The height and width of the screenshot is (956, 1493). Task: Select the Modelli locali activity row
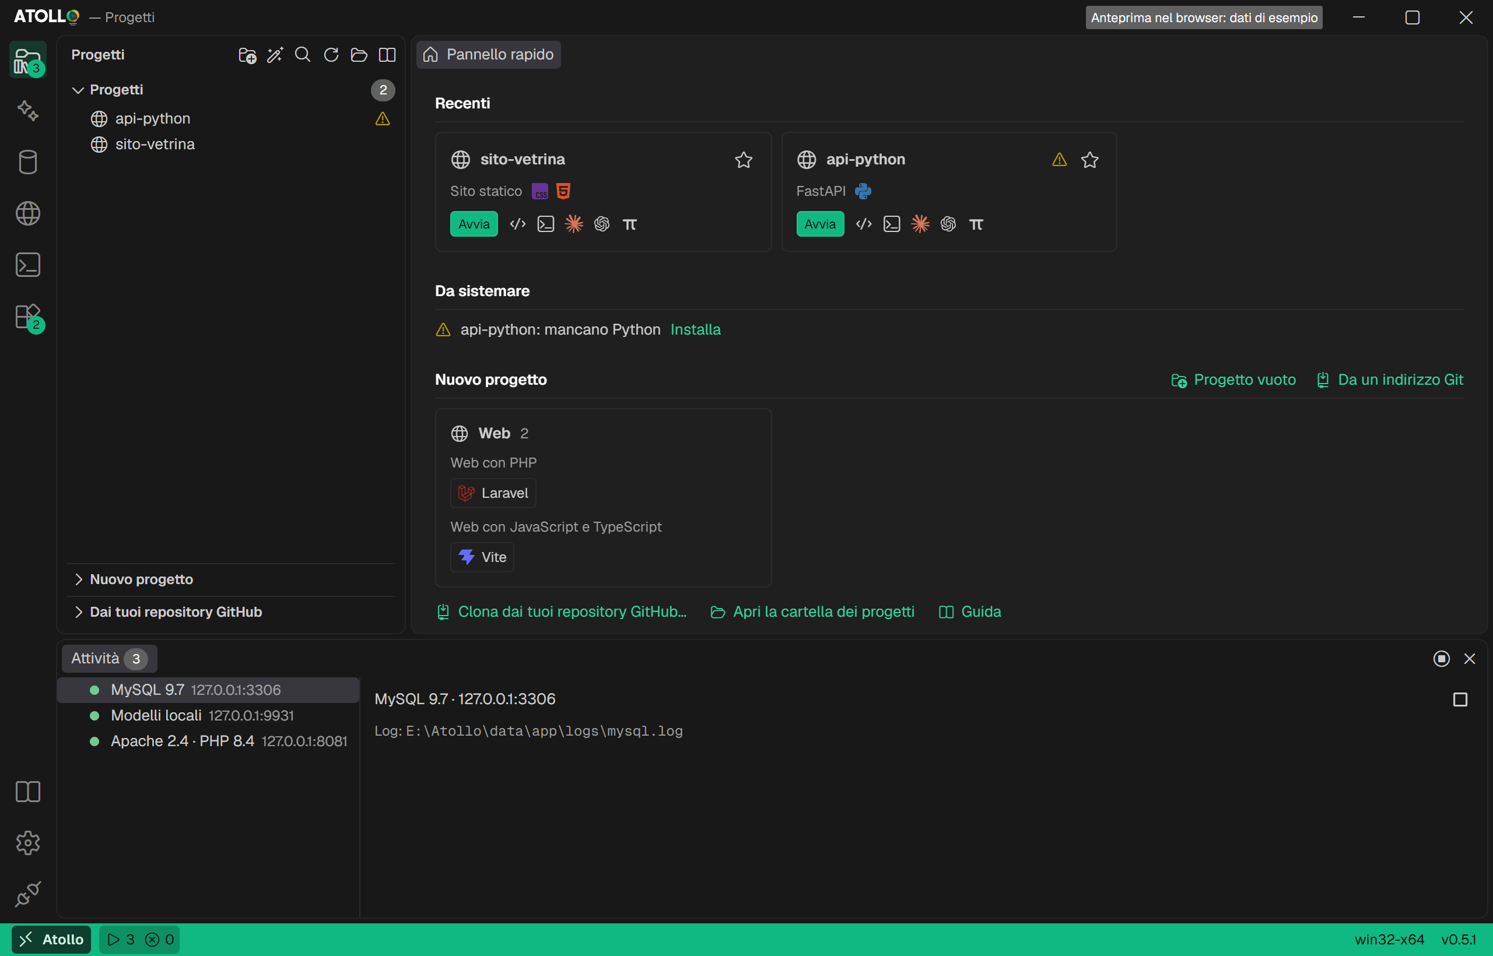tap(209, 716)
